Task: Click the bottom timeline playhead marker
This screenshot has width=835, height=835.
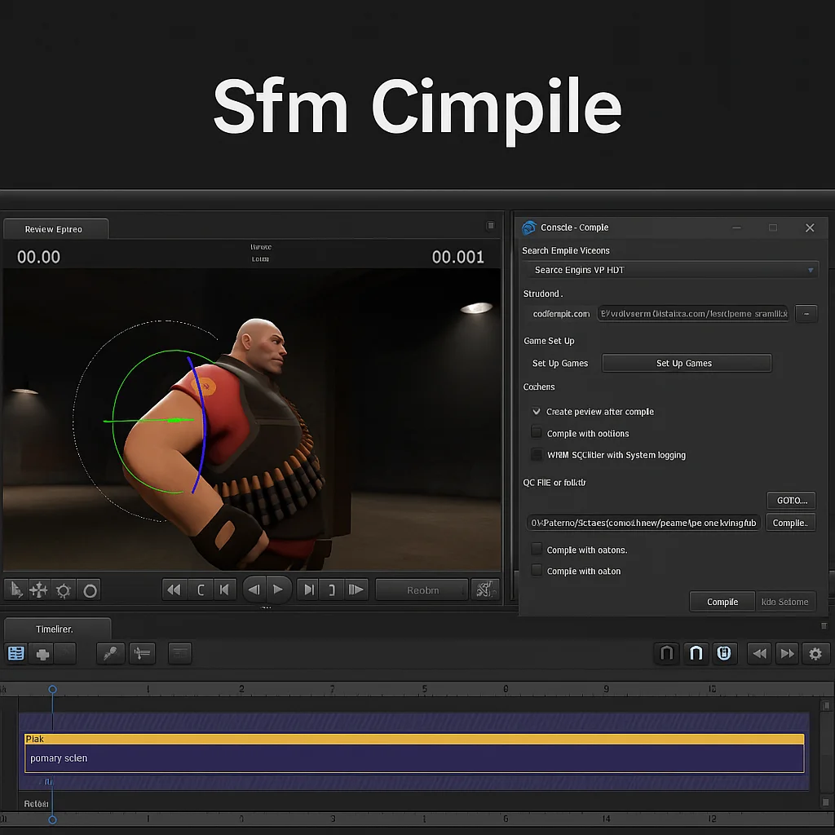Action: click(x=52, y=820)
